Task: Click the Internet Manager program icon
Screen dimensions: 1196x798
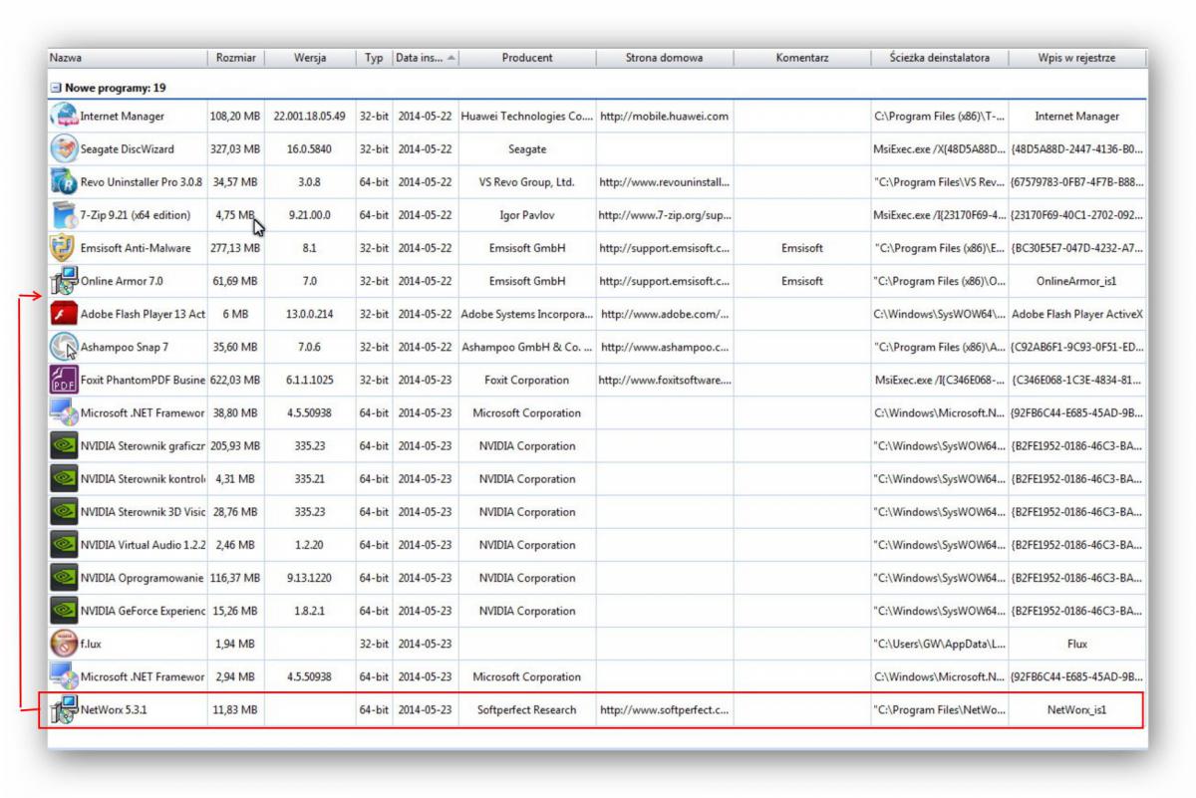Action: point(64,116)
